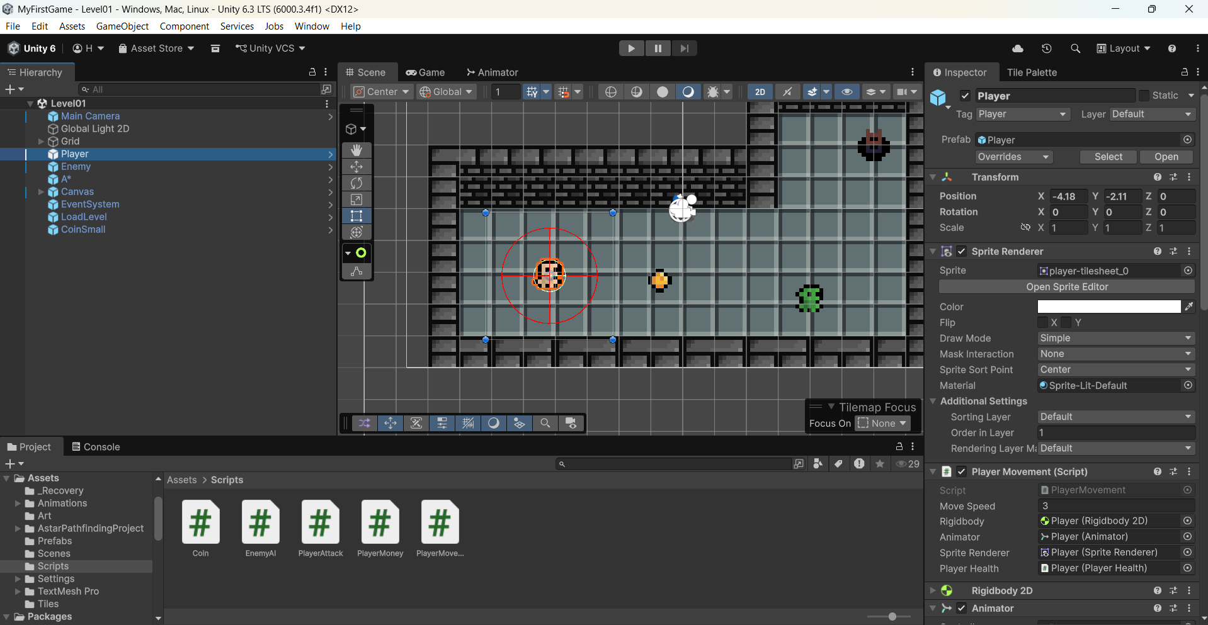The image size is (1208, 625).
Task: Open the package manager toolbar icon
Action: pyautogui.click(x=215, y=48)
